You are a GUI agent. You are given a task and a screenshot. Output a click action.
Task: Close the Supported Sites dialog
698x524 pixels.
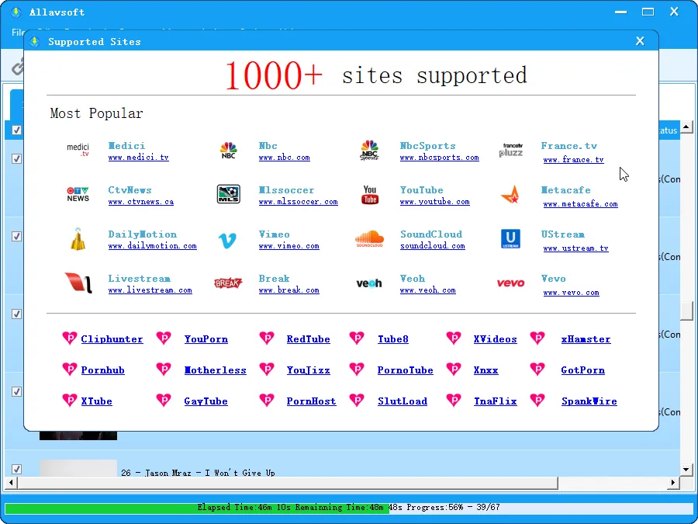click(640, 41)
